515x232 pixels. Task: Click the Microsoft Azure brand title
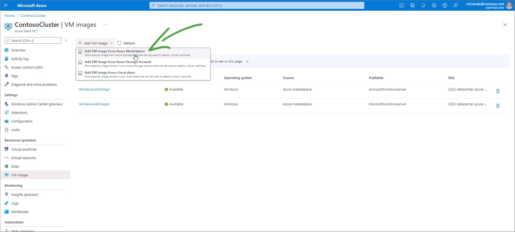[x=31, y=5]
